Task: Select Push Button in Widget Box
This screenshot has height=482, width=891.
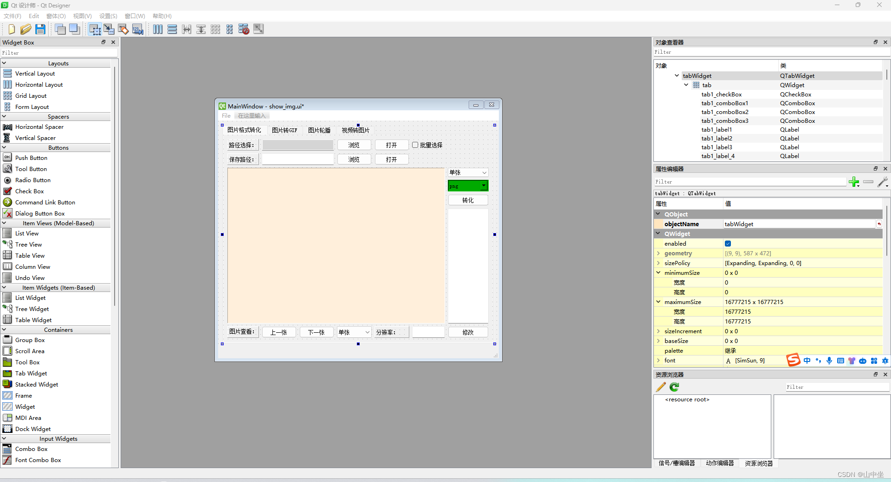Action: click(31, 158)
